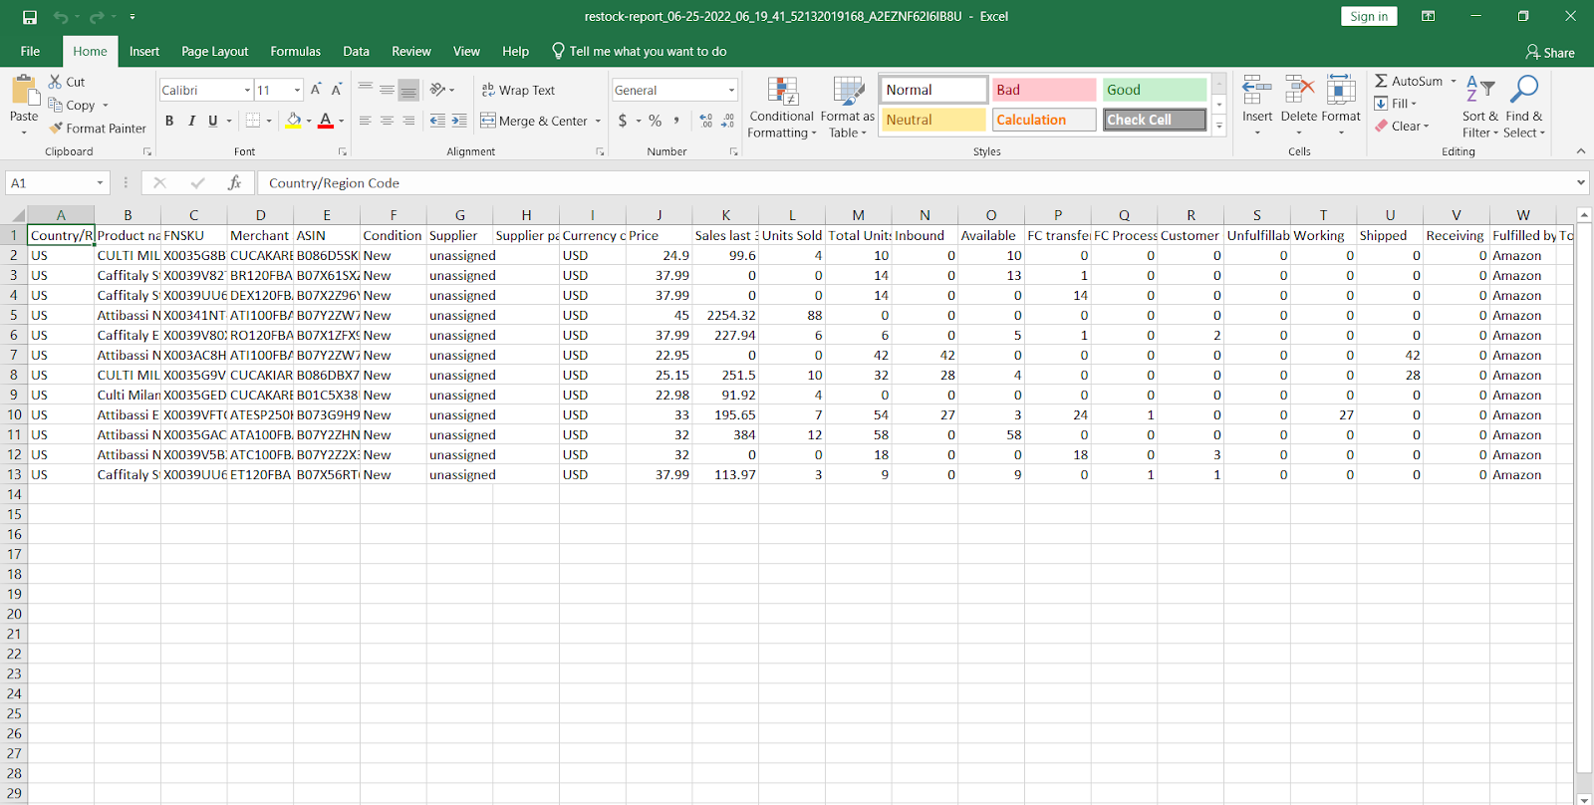The height and width of the screenshot is (805, 1594).
Task: Open the Formulas ribbon tab
Action: tap(296, 52)
